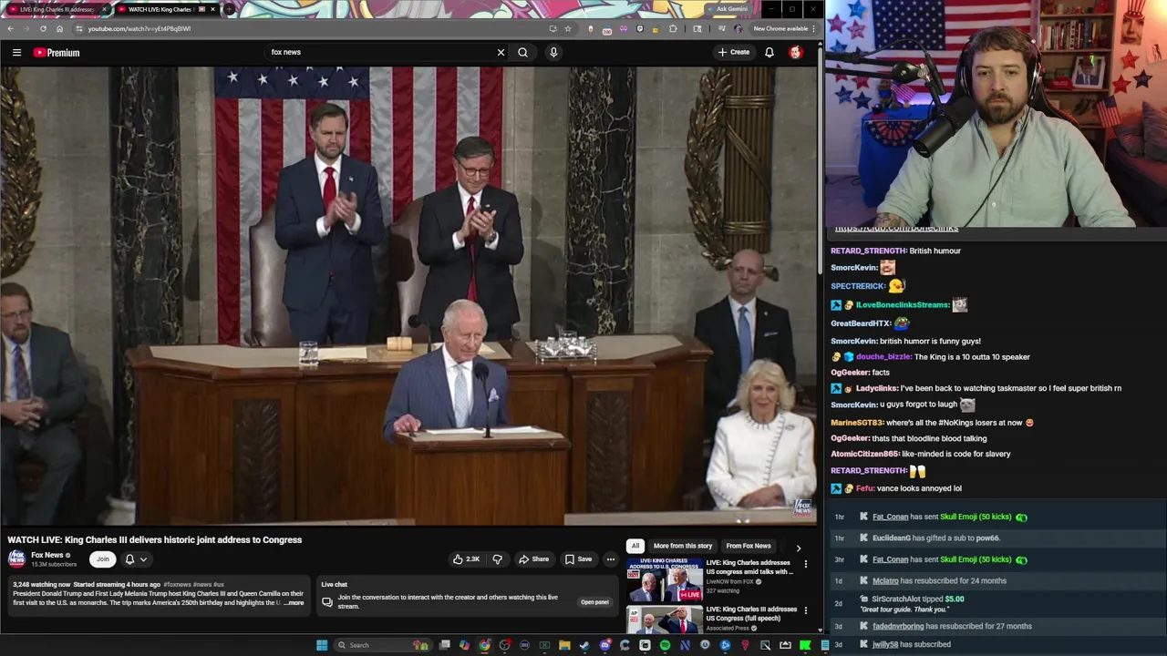Image resolution: width=1167 pixels, height=656 pixels.
Task: Open YouTube notifications bell in header
Action: 769,53
